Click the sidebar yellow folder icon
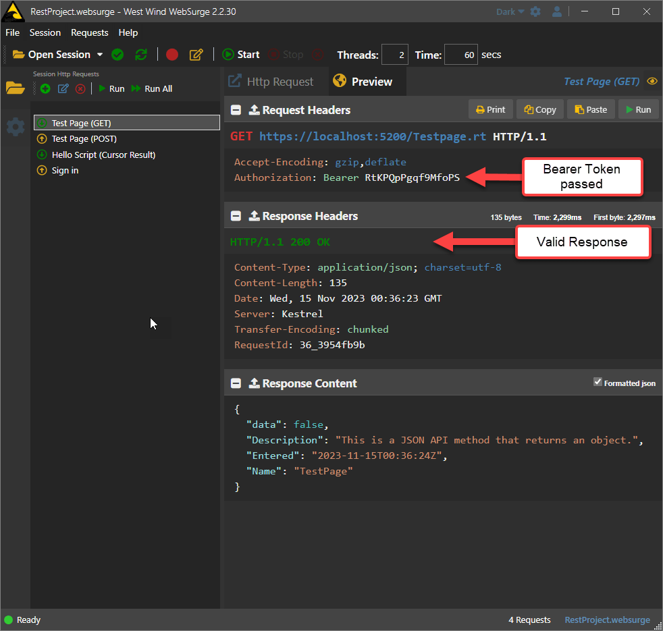The width and height of the screenshot is (663, 631). coord(16,88)
